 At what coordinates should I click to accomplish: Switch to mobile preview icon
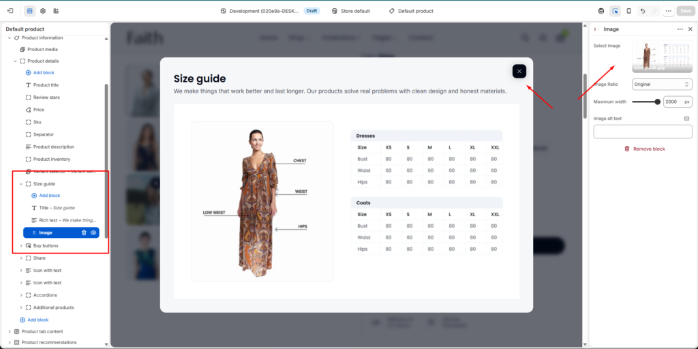(628, 11)
